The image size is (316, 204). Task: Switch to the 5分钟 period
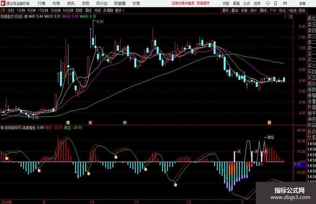31,10
